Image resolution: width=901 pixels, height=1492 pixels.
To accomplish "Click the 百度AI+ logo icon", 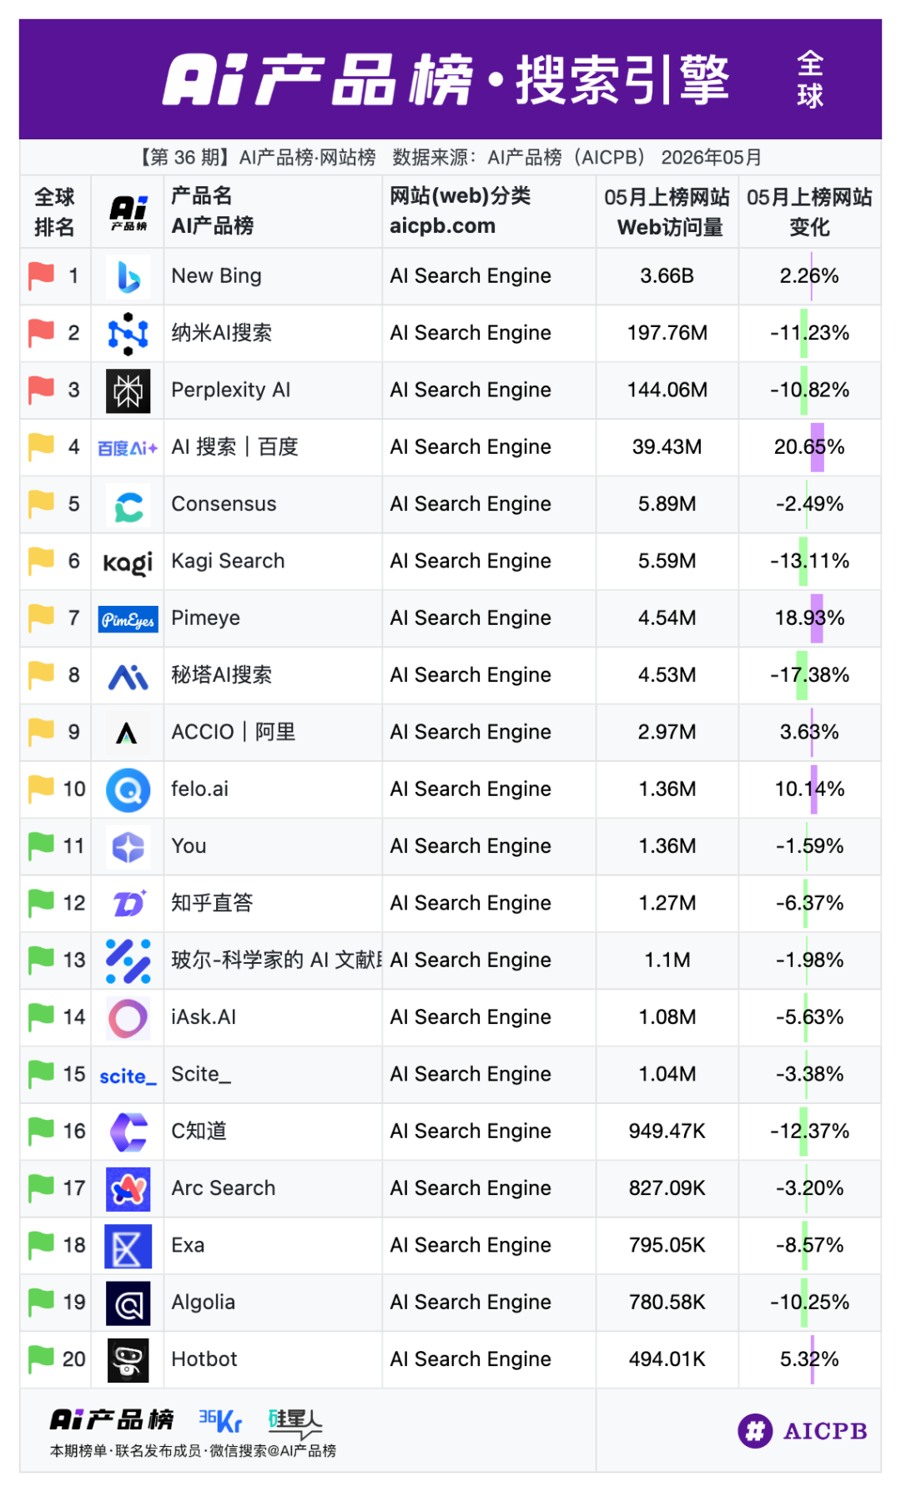I will pyautogui.click(x=128, y=448).
